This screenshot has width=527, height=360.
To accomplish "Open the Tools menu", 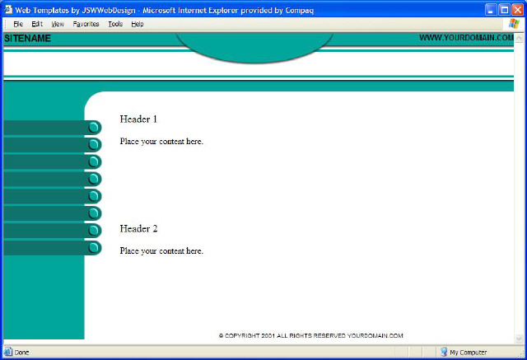I will [x=115, y=24].
